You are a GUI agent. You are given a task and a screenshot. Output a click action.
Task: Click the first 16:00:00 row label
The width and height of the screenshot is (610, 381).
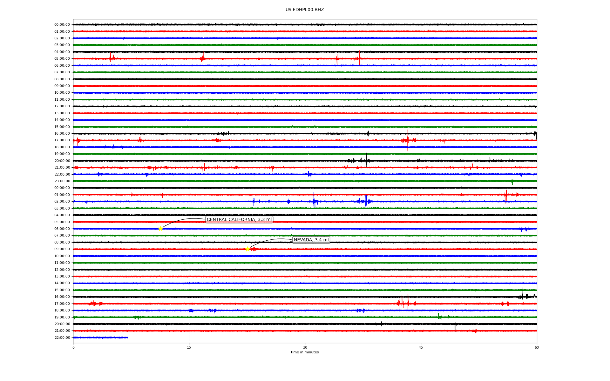[62, 133]
